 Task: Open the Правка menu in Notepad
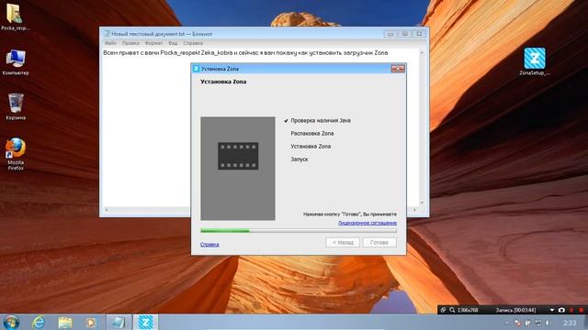pos(130,43)
